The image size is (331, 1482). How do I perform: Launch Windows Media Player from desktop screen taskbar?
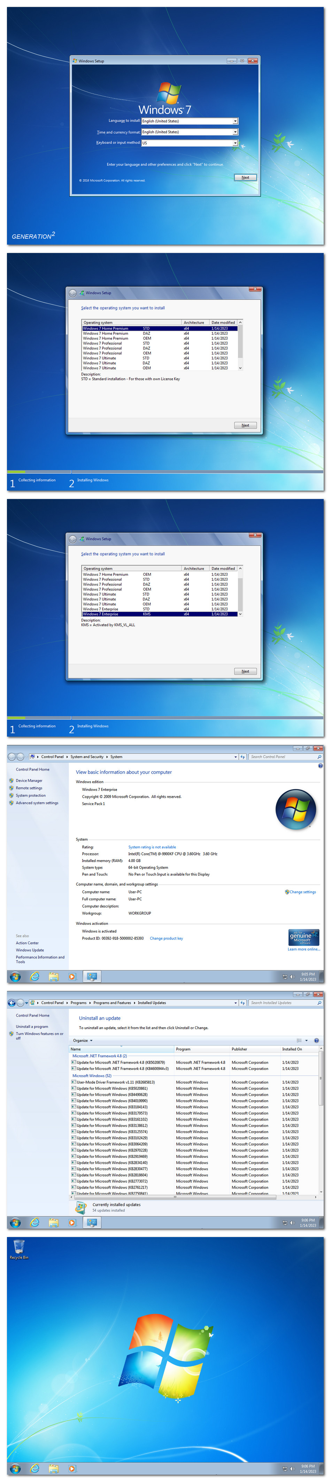tap(72, 1468)
